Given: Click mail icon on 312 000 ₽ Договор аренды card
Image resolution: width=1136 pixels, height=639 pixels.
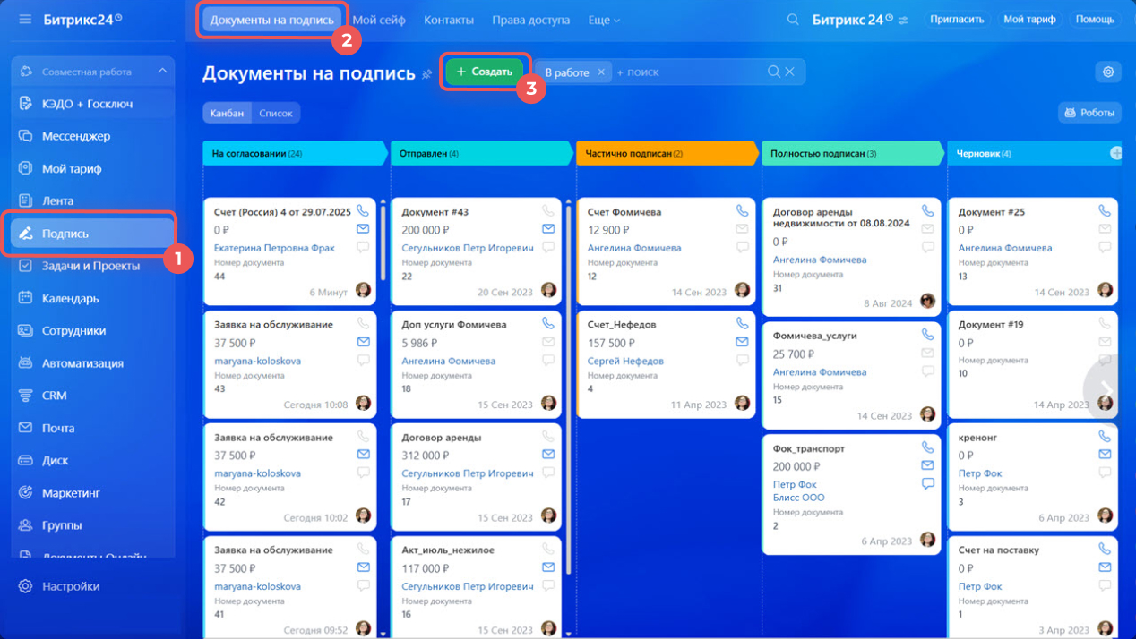Looking at the screenshot, I should click(x=548, y=455).
